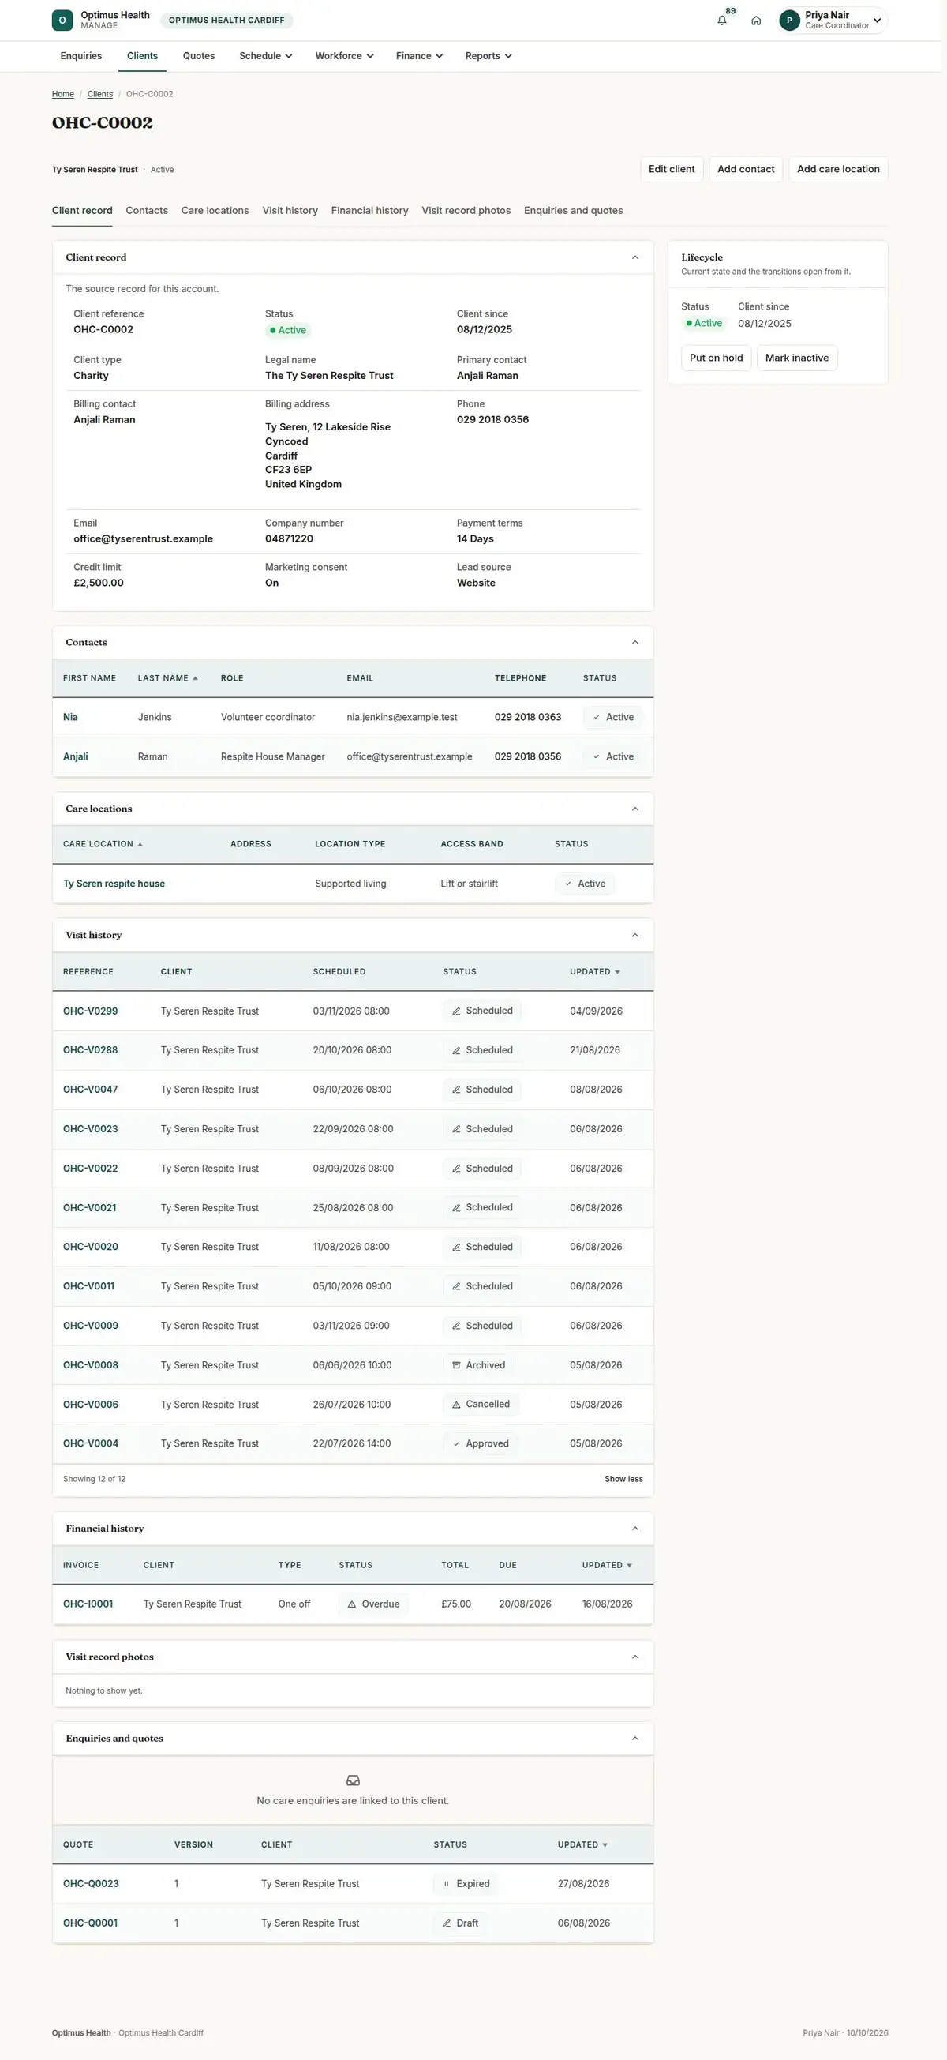Viewport: 947px width, 2060px height.
Task: Switch to the Financial history tab
Action: (369, 210)
